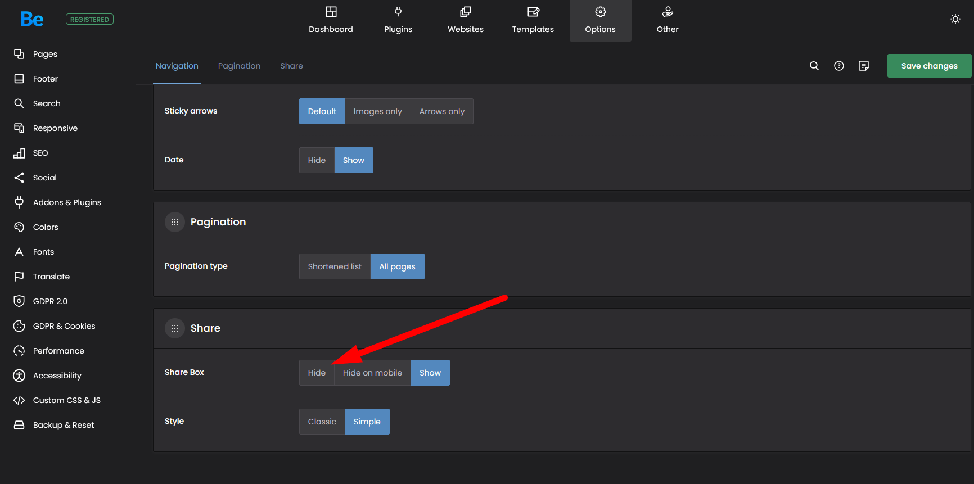The height and width of the screenshot is (484, 974).
Task: Toggle light mode sun icon
Action: 955,19
